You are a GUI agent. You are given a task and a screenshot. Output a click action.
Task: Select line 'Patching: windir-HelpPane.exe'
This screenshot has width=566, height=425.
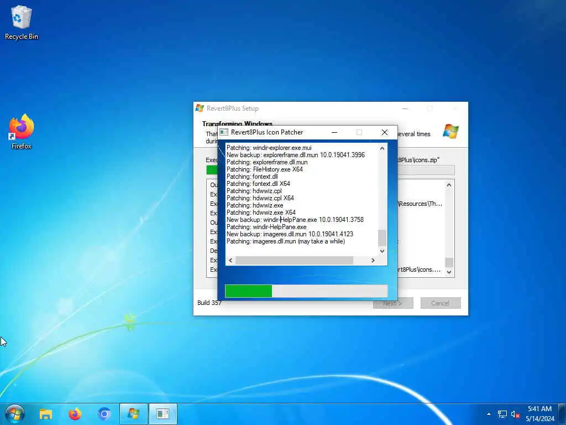tap(266, 227)
